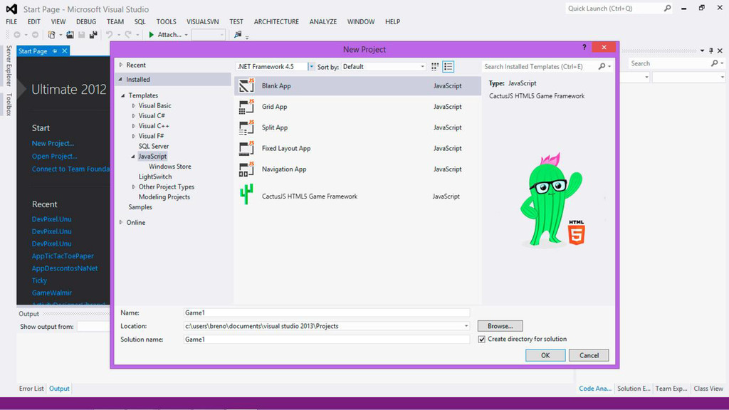Click the Quick Launch magnifier icon
This screenshot has width=729, height=410.
pyautogui.click(x=667, y=9)
